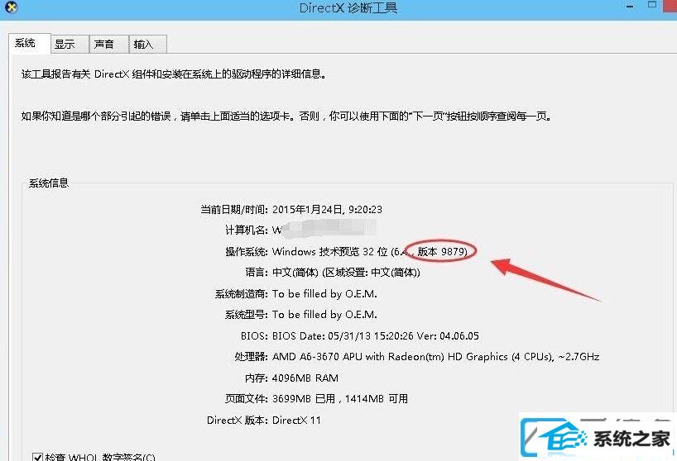Click the 系统制造商 value To be filled by O.E.M.

point(324,294)
